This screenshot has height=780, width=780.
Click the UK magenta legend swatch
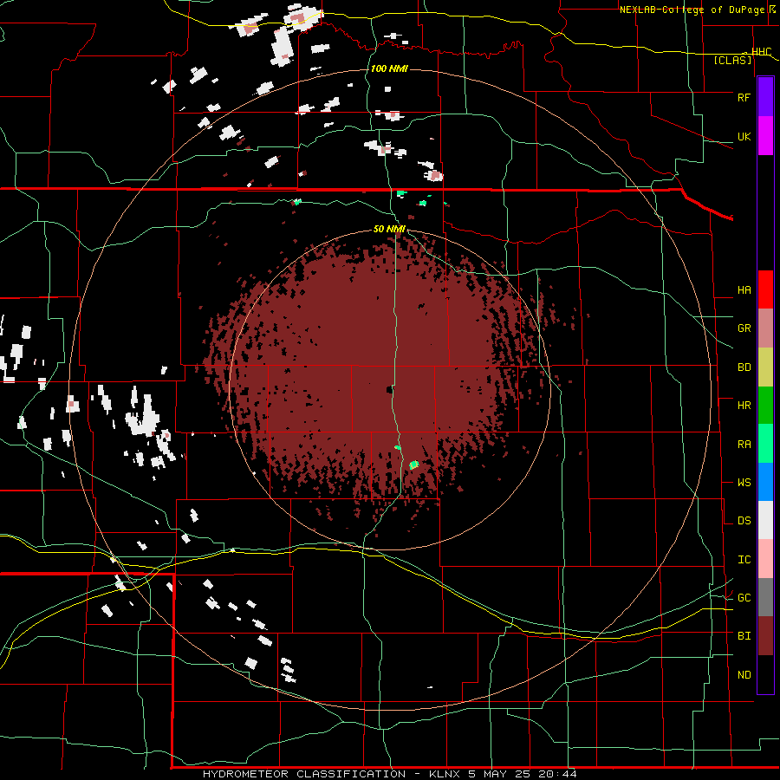tap(765, 136)
